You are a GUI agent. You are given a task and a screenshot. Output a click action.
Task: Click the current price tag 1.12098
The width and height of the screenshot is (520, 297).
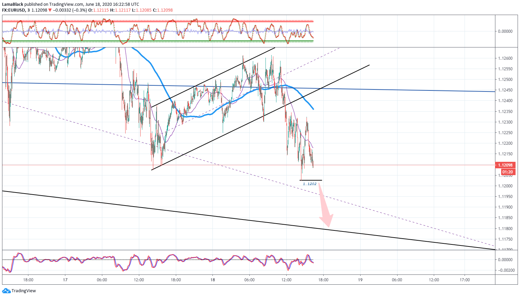[505, 165]
